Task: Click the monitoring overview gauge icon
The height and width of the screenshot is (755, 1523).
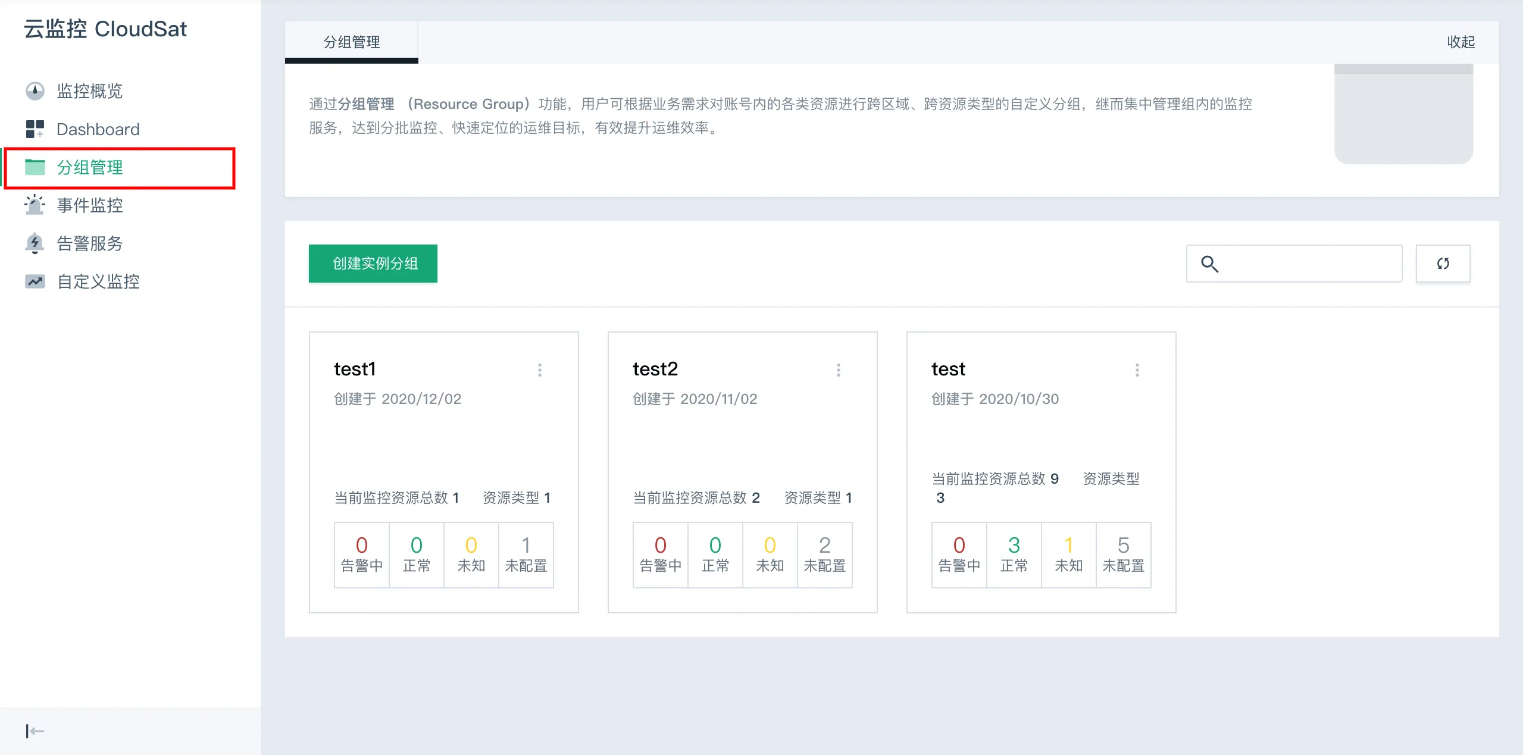Action: [x=35, y=91]
